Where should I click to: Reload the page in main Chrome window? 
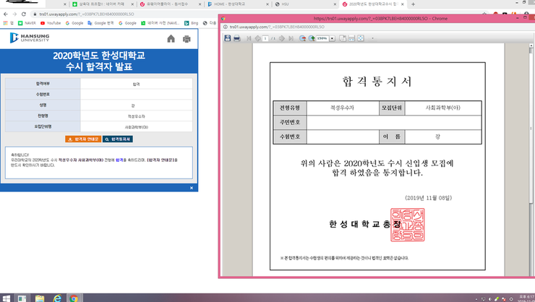tap(24, 14)
